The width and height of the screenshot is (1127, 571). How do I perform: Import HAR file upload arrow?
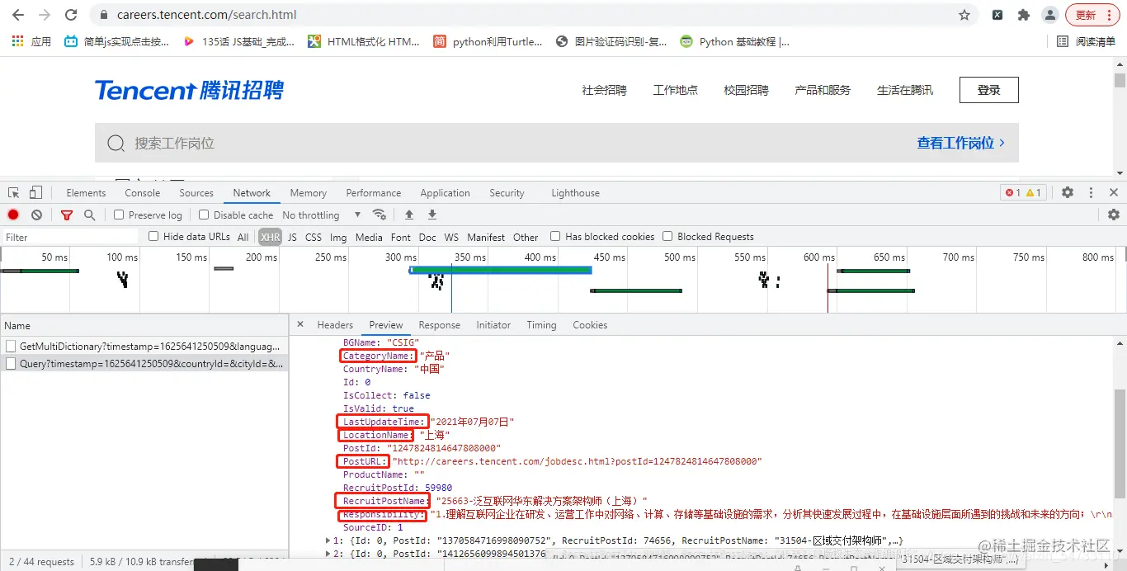[x=409, y=215]
